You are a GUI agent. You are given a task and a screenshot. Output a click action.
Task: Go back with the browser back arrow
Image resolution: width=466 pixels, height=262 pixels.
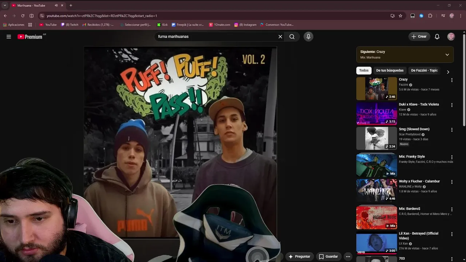pos(5,16)
